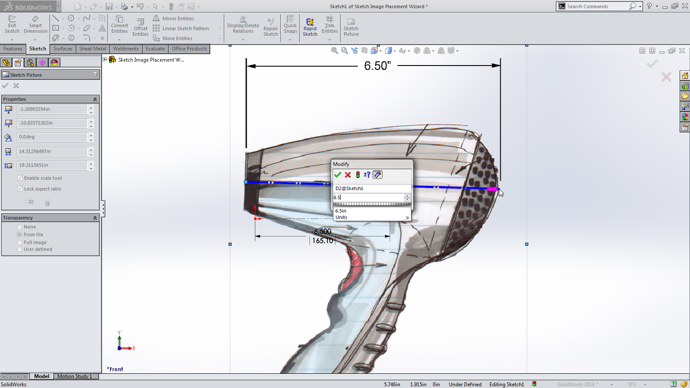Confirm dimension with green checkmark in Modify dialog

[x=338, y=175]
